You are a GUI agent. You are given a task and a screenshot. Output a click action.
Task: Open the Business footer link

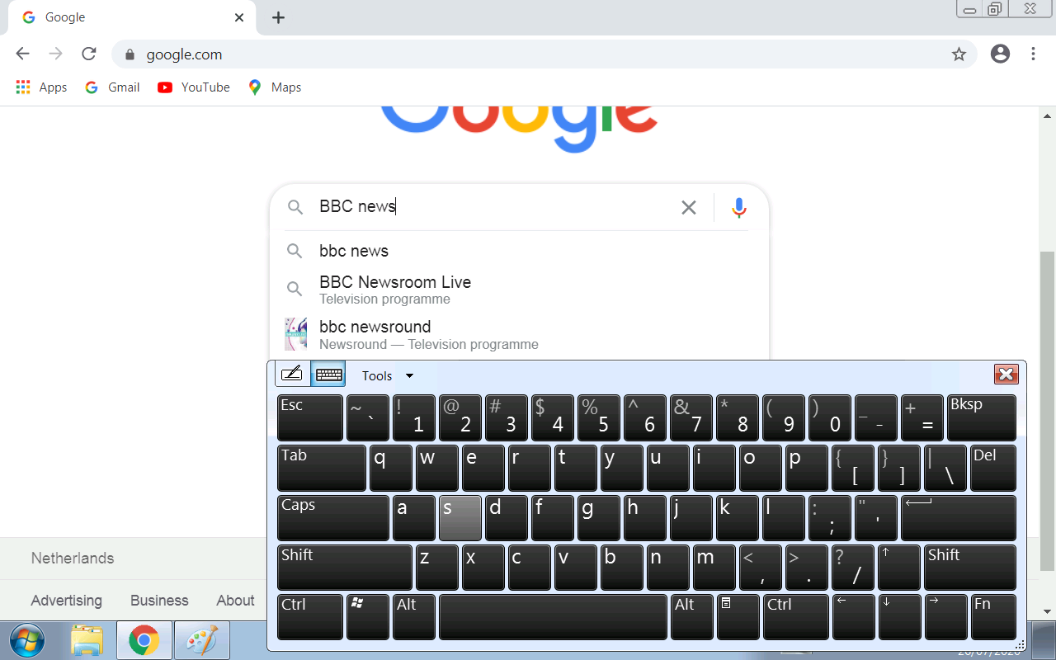[x=159, y=601]
